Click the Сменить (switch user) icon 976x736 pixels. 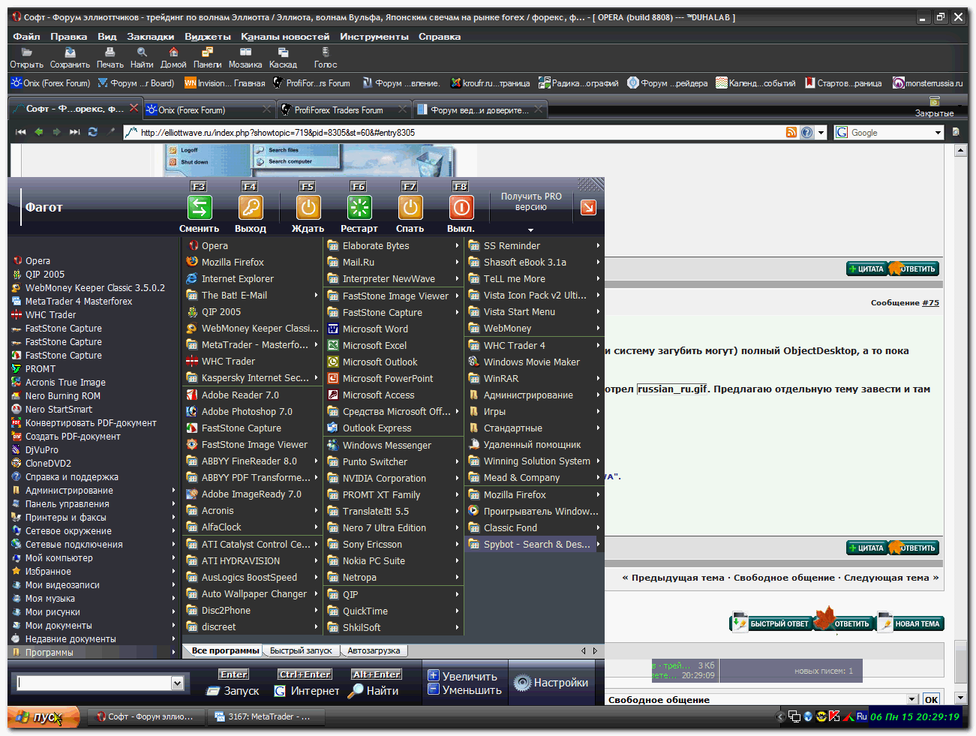(x=199, y=207)
